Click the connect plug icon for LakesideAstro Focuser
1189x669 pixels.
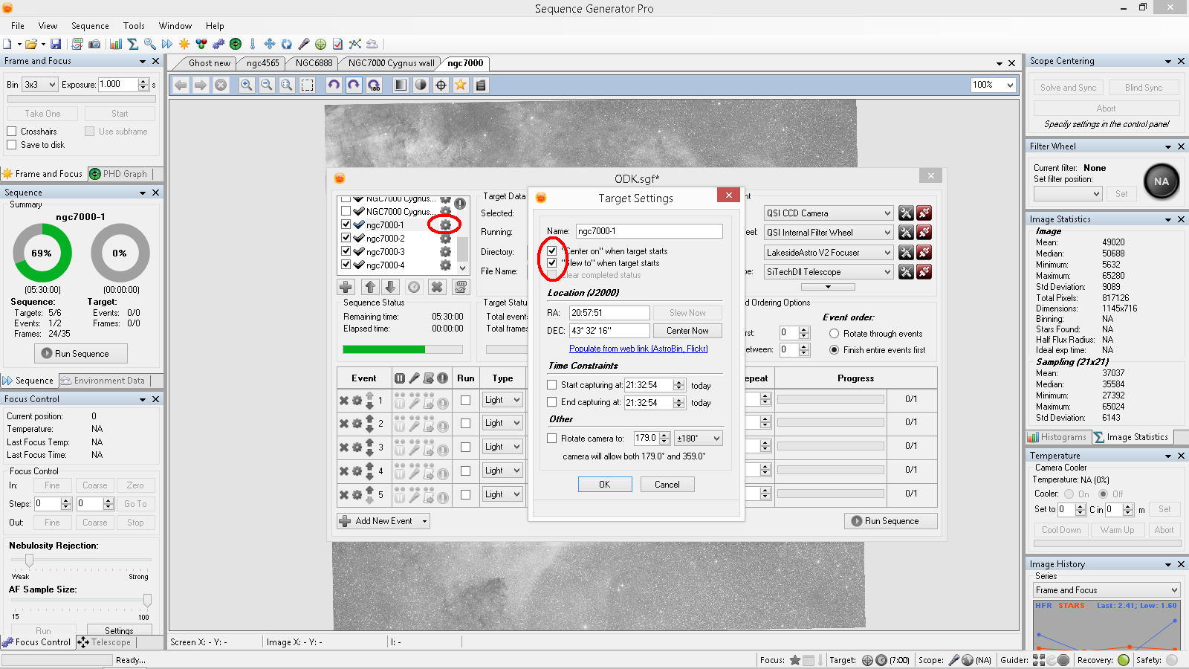click(924, 253)
